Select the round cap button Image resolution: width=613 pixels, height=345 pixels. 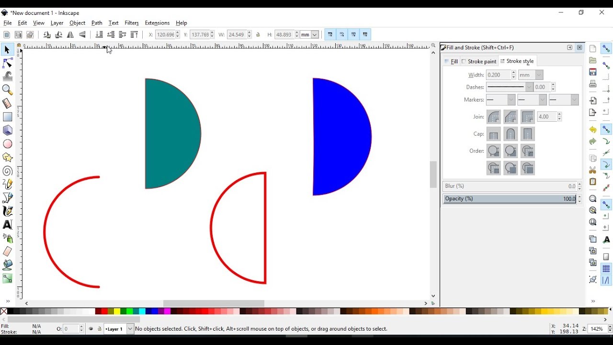point(511,134)
